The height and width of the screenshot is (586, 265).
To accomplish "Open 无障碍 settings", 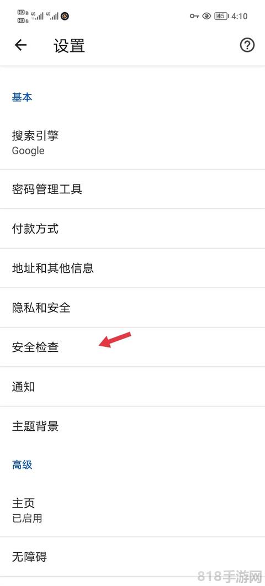I will click(132, 557).
